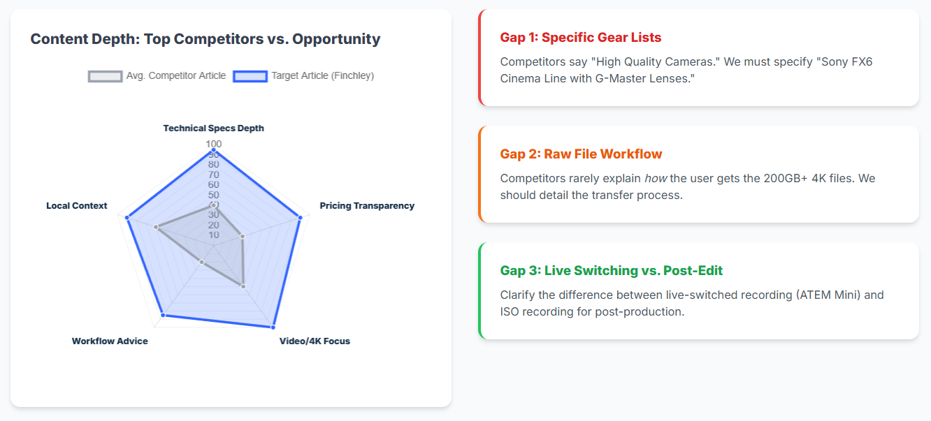Image resolution: width=931 pixels, height=421 pixels.
Task: Toggle Target Article (Finchley) legend swatch
Action: (x=250, y=76)
